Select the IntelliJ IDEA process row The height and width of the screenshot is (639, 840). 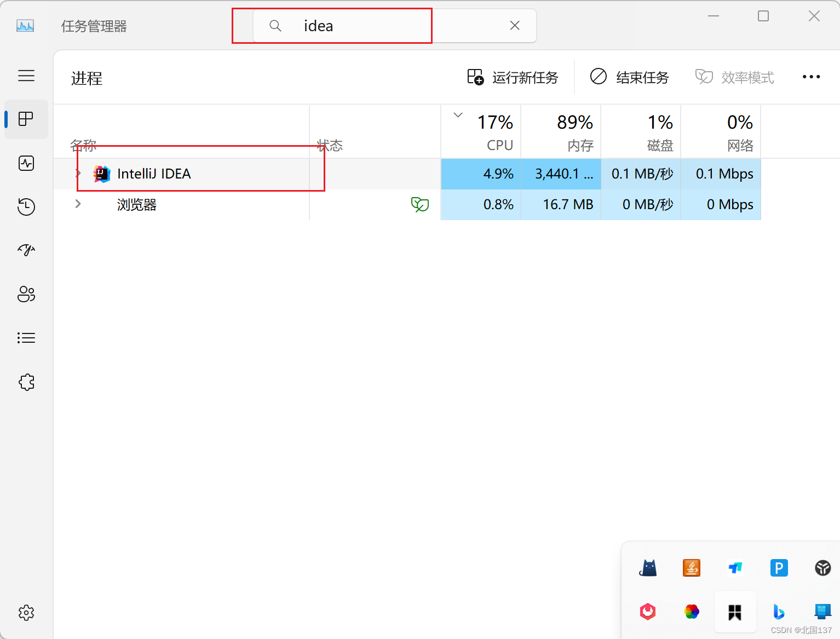(407, 174)
